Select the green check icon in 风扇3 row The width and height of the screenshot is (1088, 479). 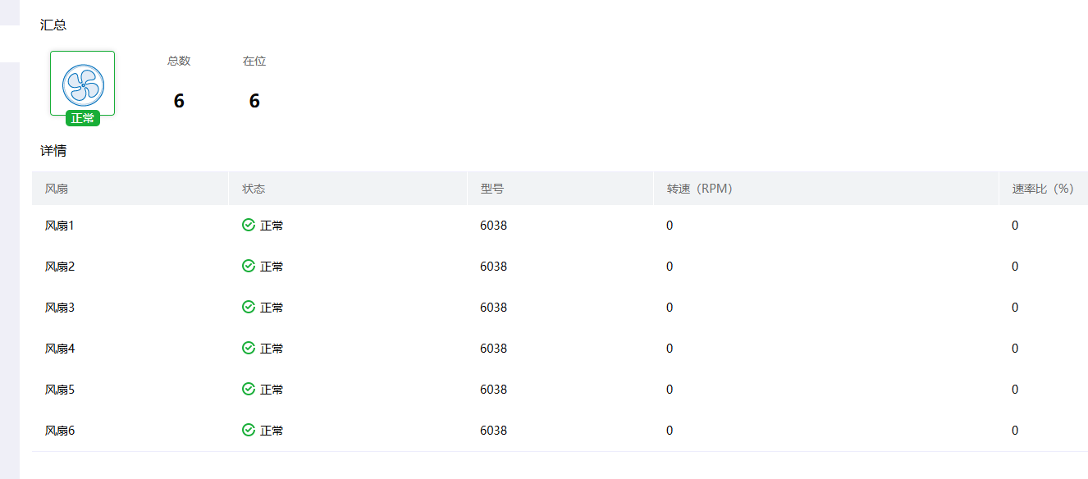pyautogui.click(x=249, y=307)
